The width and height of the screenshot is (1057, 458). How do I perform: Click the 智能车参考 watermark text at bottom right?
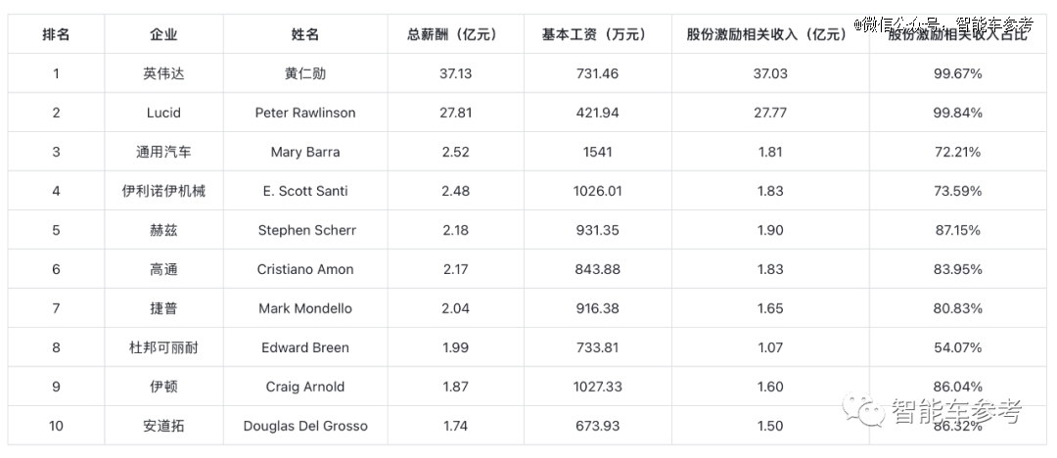[x=955, y=411]
